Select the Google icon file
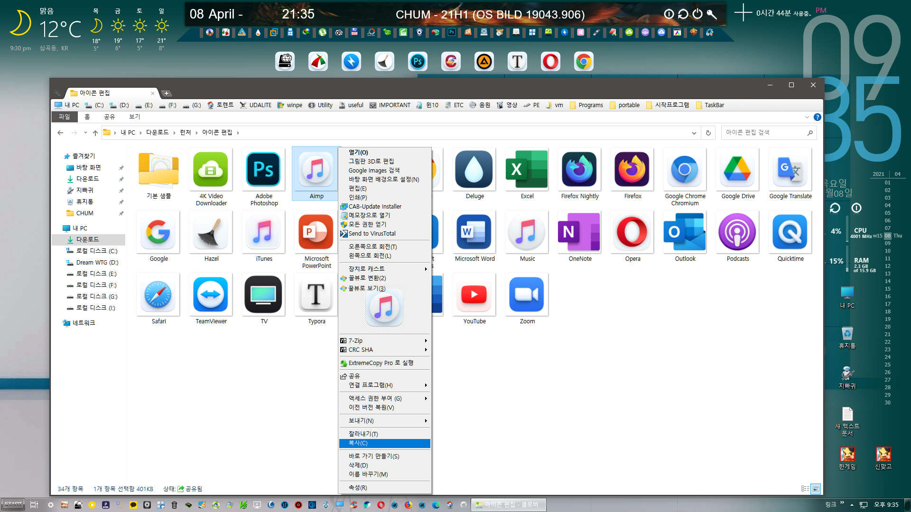Viewport: 911px width, 512px height. point(158,236)
